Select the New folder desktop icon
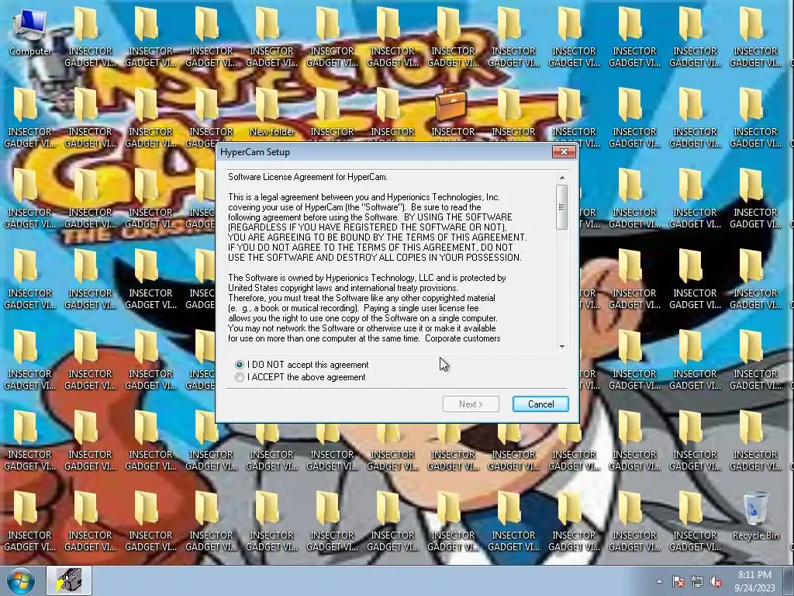The image size is (794, 596). click(272, 113)
